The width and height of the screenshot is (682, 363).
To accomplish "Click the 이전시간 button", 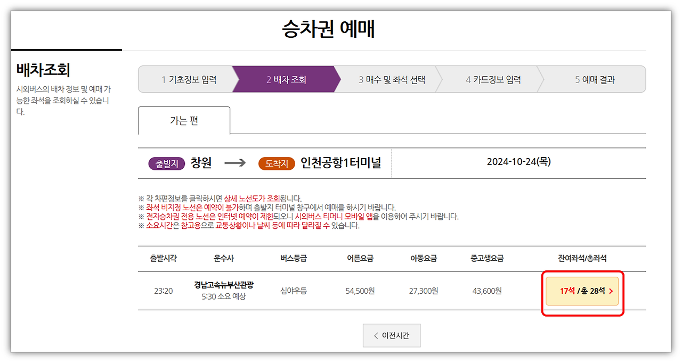I will pyautogui.click(x=392, y=335).
